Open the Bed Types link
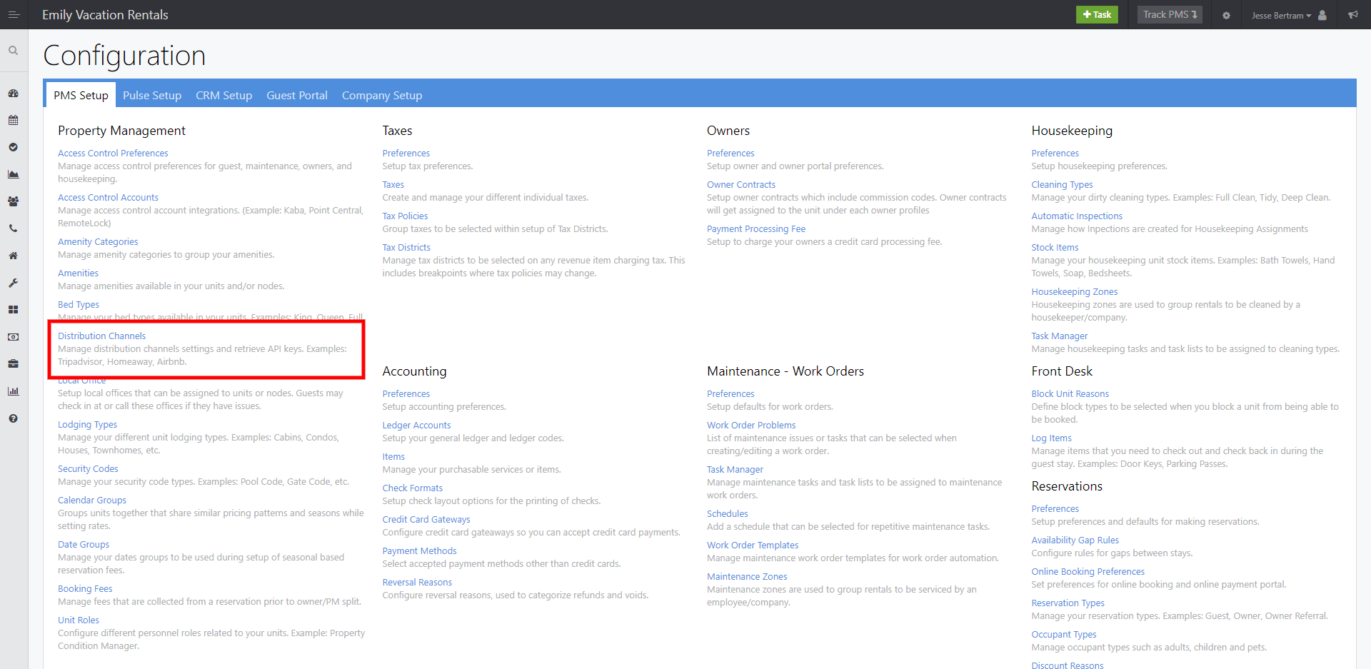Image resolution: width=1371 pixels, height=669 pixels. (x=79, y=304)
